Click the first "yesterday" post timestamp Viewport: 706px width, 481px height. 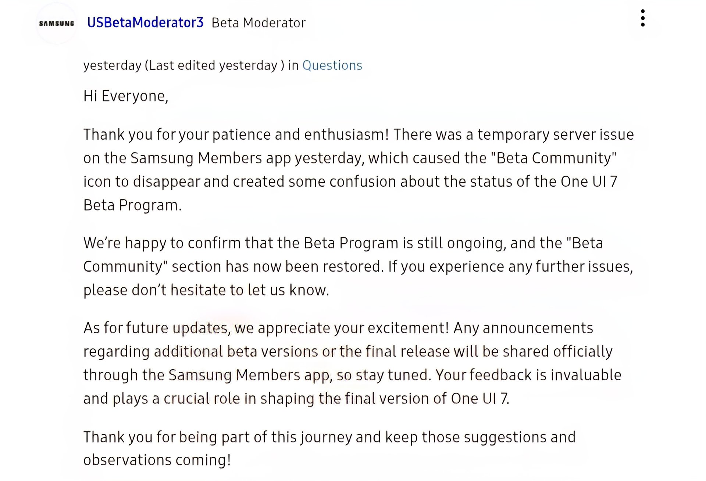[112, 65]
